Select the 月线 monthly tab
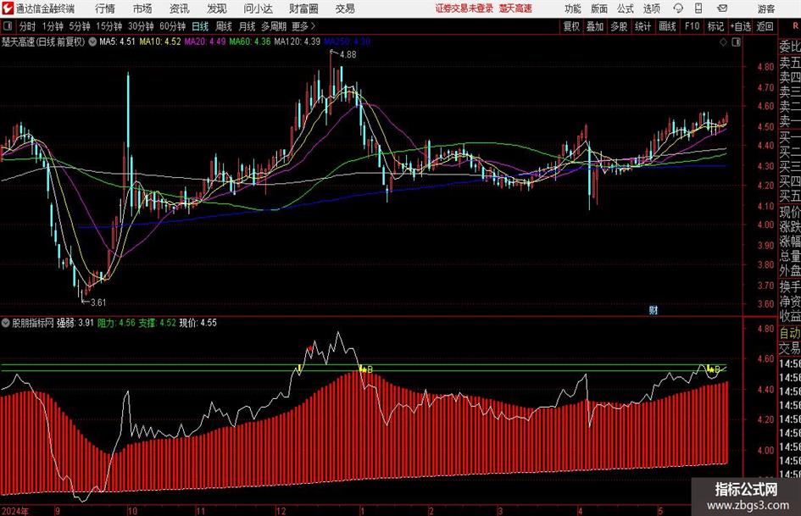 (247, 26)
